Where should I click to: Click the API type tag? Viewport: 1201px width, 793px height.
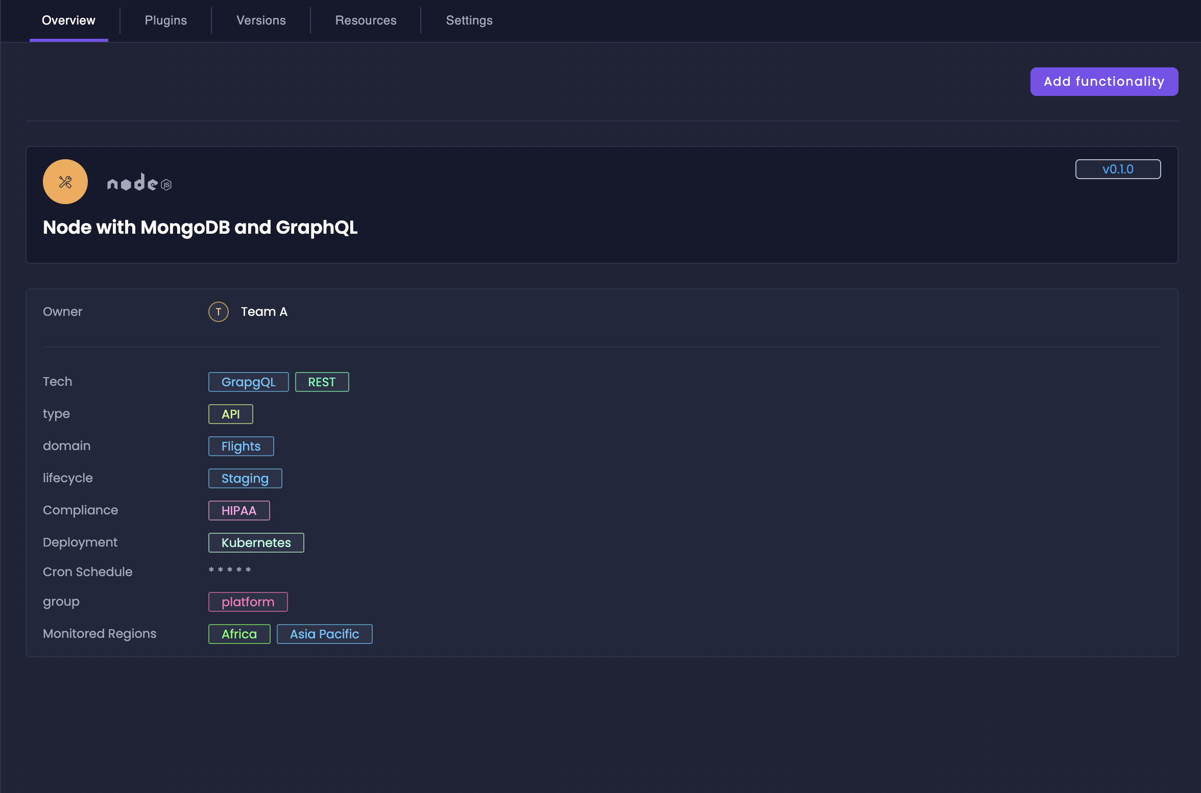click(230, 414)
